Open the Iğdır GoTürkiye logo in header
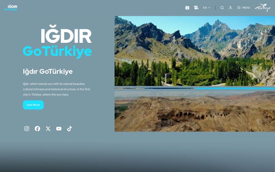275x172 pixels. pyautogui.click(x=11, y=8)
